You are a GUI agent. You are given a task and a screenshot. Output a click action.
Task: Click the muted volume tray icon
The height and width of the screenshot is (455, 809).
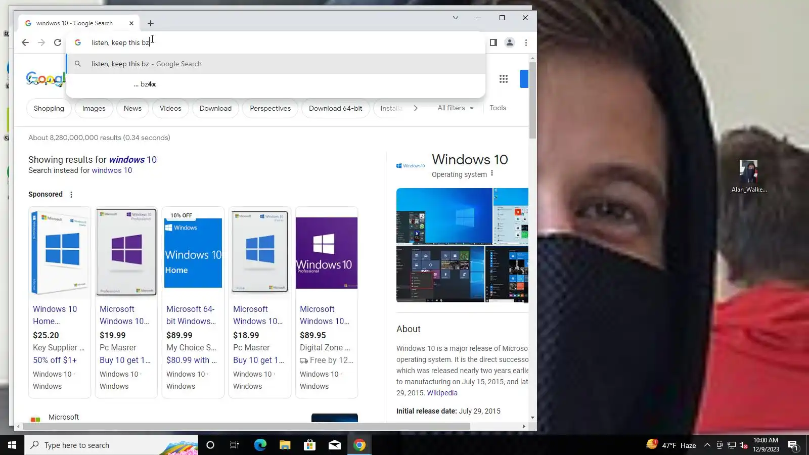tap(743, 445)
